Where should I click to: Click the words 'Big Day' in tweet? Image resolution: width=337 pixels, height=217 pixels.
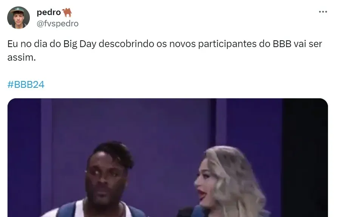click(x=80, y=44)
